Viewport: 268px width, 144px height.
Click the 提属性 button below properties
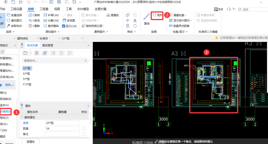pos(31,142)
